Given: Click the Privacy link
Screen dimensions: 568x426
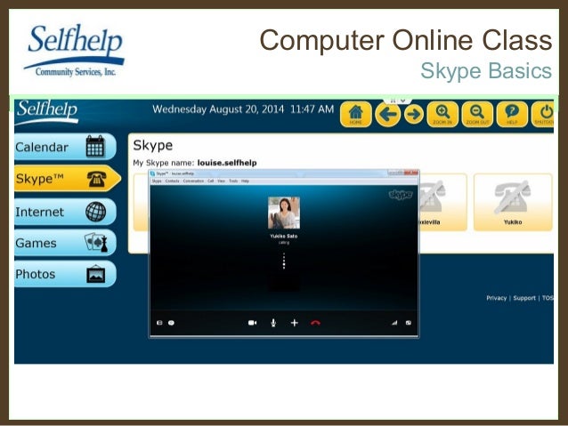Looking at the screenshot, I should click(496, 298).
